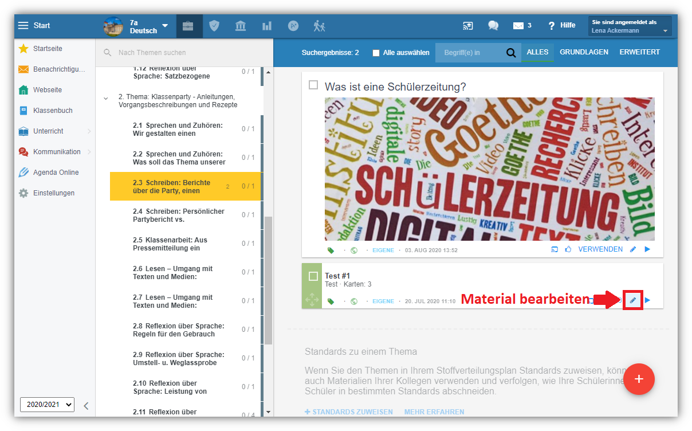The image size is (692, 431).
Task: Select topic 2.4 Schreiben: Persönlicher Partybericht
Action: tap(186, 215)
